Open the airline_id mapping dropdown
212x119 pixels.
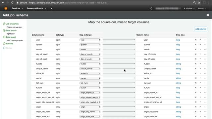[x=90, y=73]
